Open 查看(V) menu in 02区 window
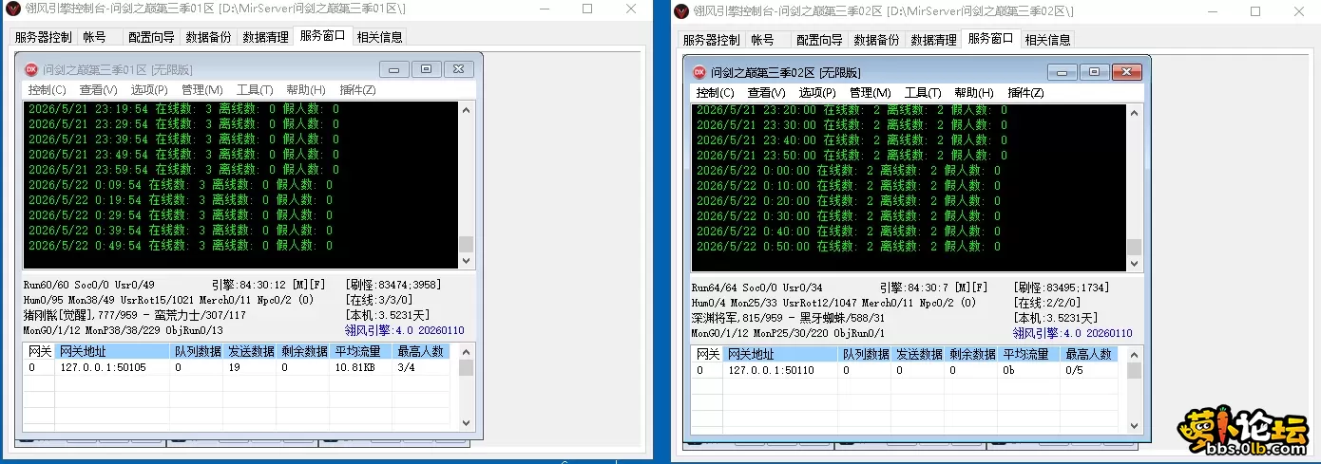The image size is (1321, 464). point(767,93)
